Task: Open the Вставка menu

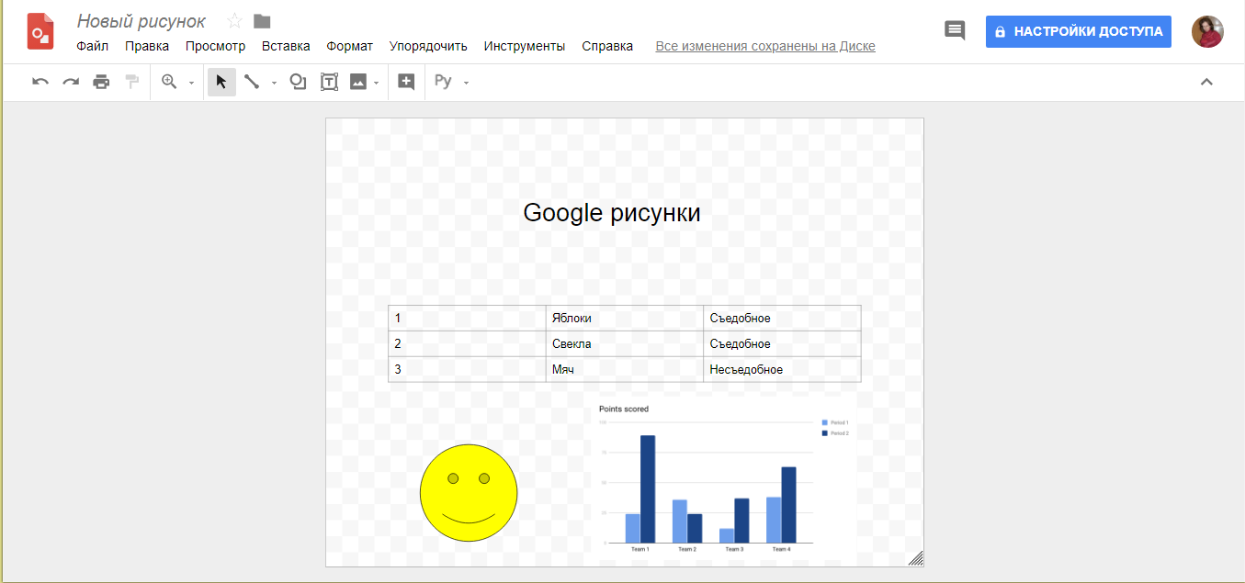Action: [285, 45]
